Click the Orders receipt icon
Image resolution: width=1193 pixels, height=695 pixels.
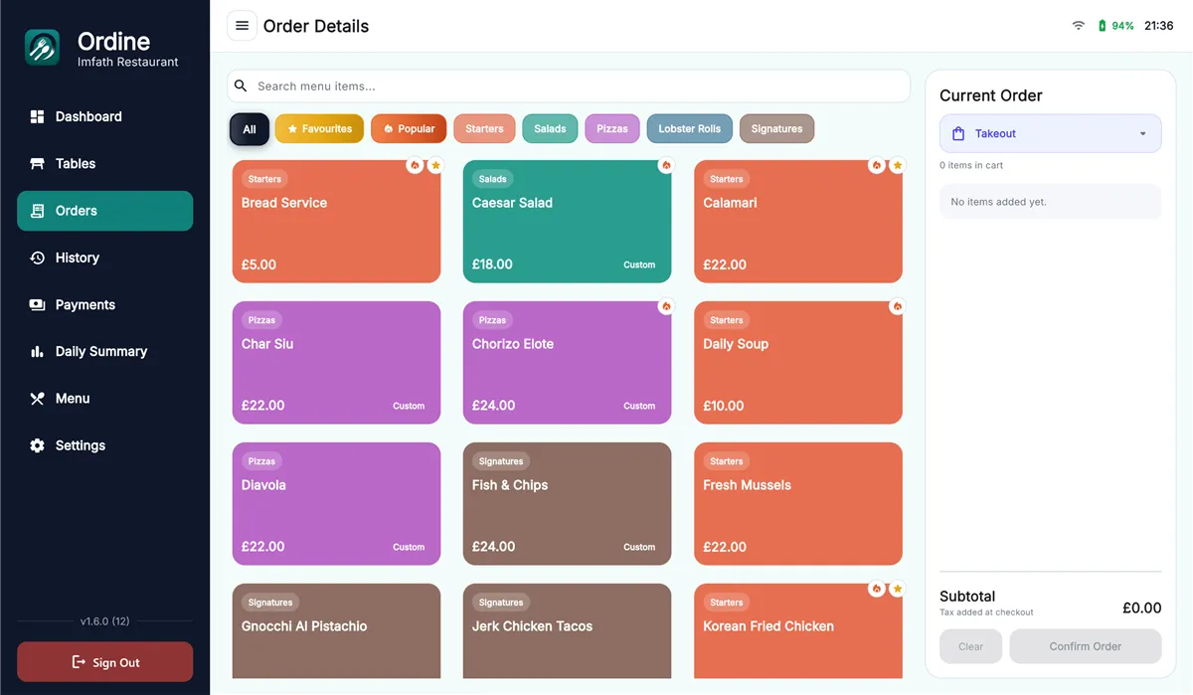pyautogui.click(x=38, y=211)
